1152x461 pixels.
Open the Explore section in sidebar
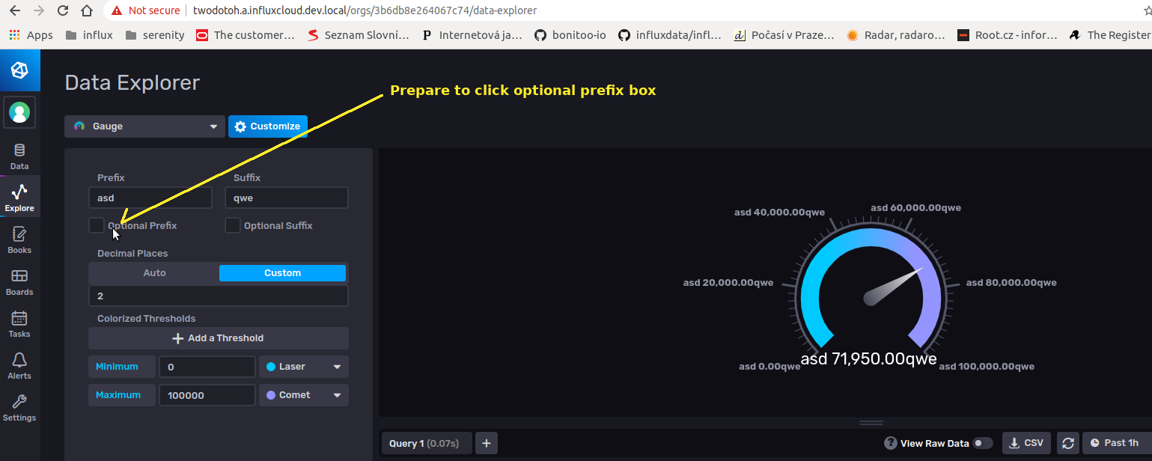(19, 196)
